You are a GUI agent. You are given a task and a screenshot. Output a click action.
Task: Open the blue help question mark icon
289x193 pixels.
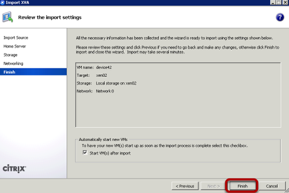coord(280,17)
